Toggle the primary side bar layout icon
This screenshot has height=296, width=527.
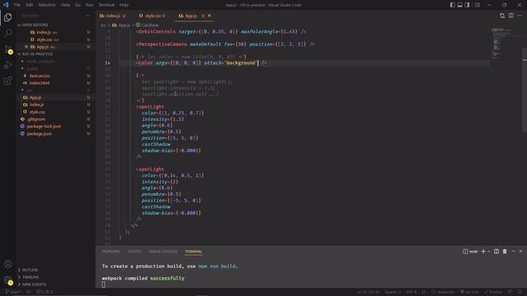(x=452, y=5)
